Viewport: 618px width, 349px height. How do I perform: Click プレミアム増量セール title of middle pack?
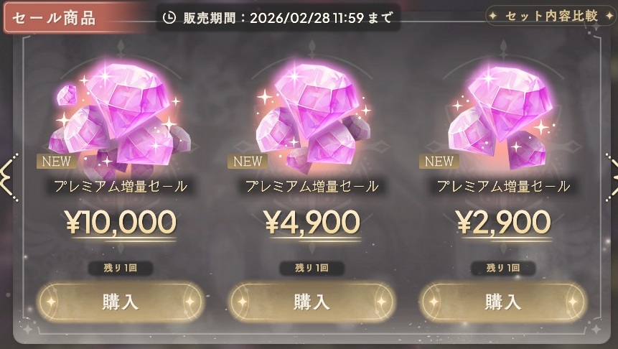coord(312,186)
